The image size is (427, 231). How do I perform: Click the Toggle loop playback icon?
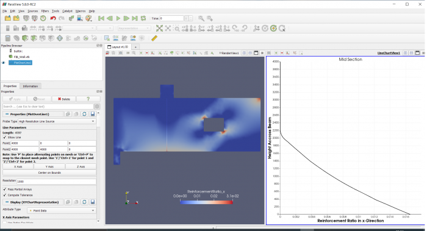click(x=143, y=18)
